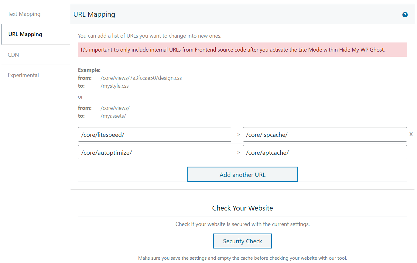Click the Check Your Website heading
The image size is (417, 263).
[242, 208]
